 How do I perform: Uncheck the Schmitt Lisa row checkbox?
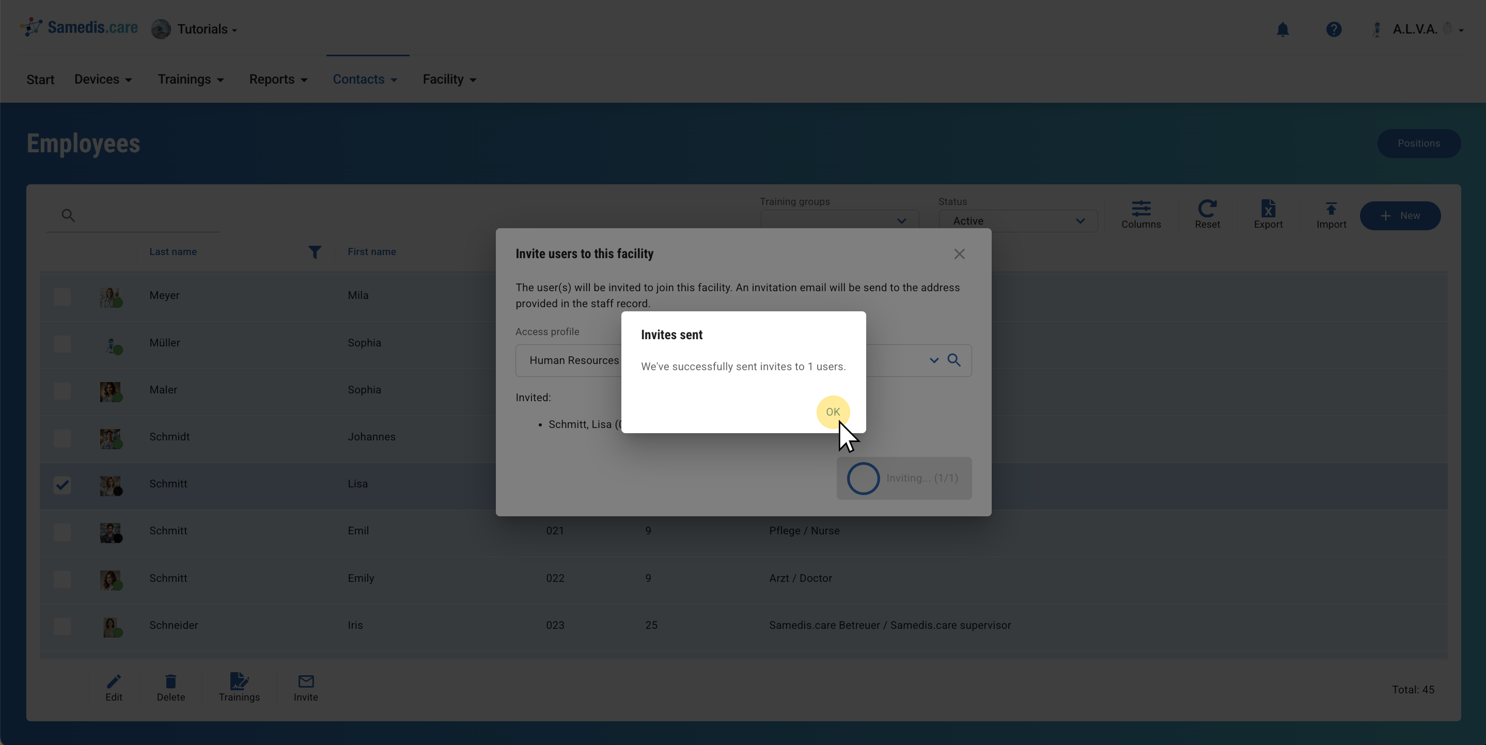pos(62,485)
